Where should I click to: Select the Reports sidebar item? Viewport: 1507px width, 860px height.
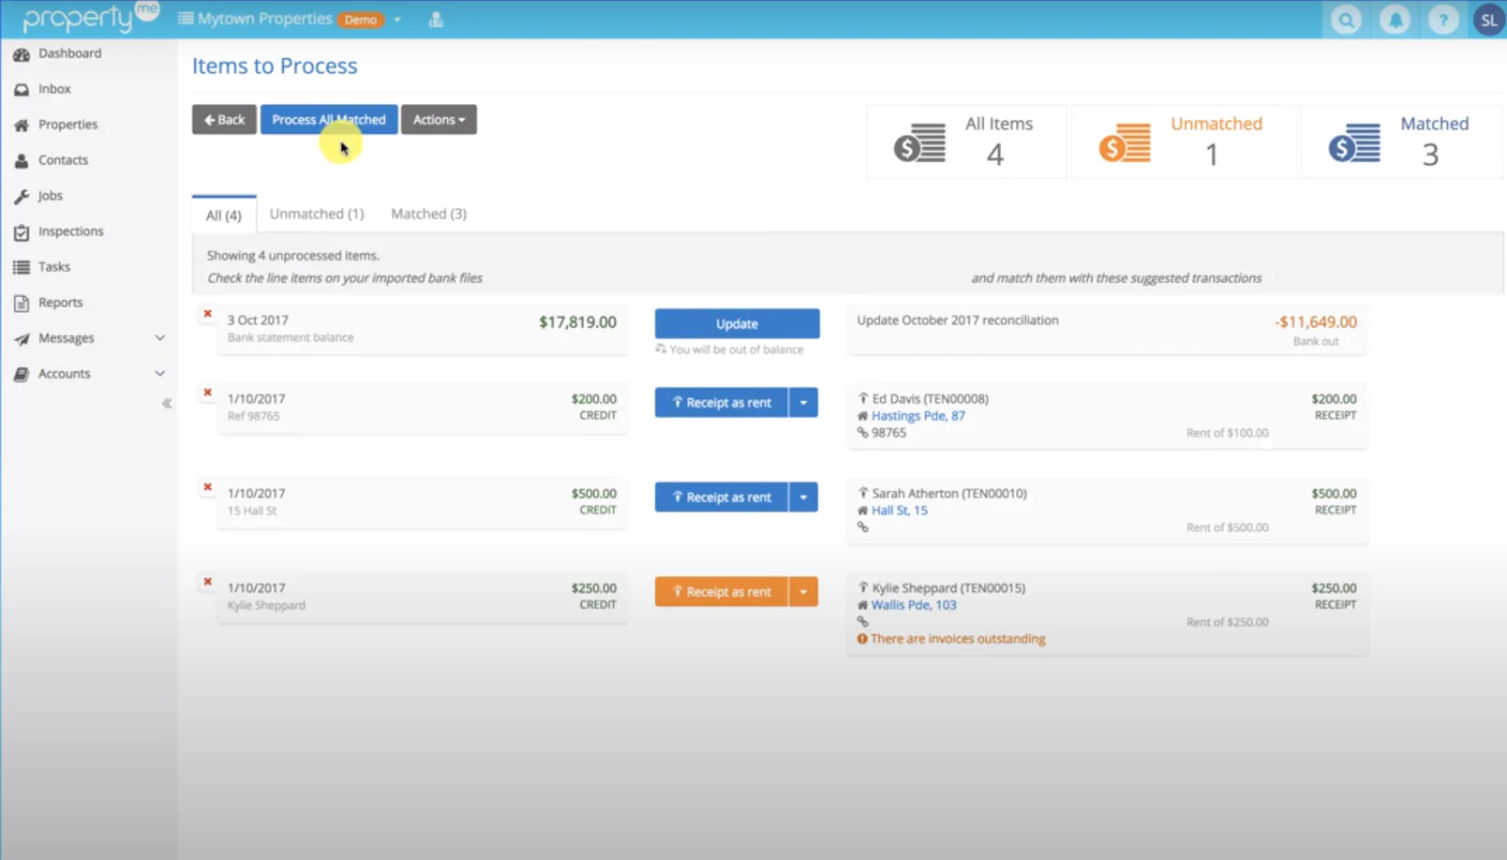(61, 303)
